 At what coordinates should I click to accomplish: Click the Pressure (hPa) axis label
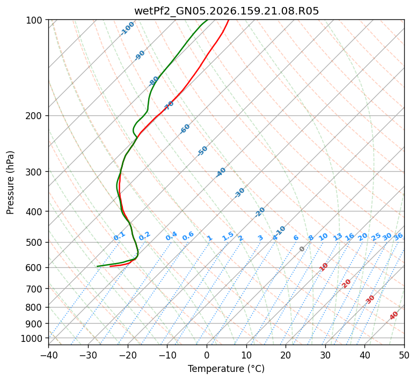coord(10,182)
